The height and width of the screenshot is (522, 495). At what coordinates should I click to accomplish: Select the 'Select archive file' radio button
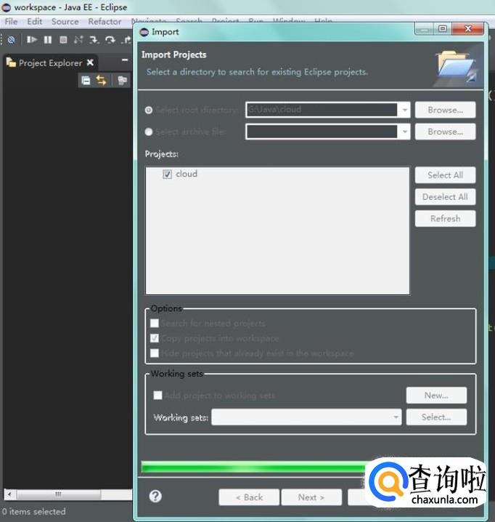click(x=149, y=132)
